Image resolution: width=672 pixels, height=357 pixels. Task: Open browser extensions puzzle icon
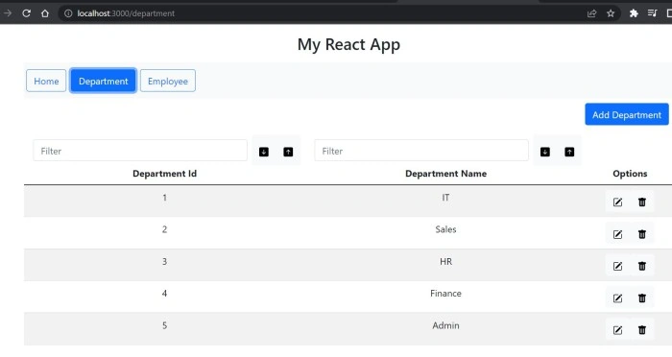tap(634, 13)
